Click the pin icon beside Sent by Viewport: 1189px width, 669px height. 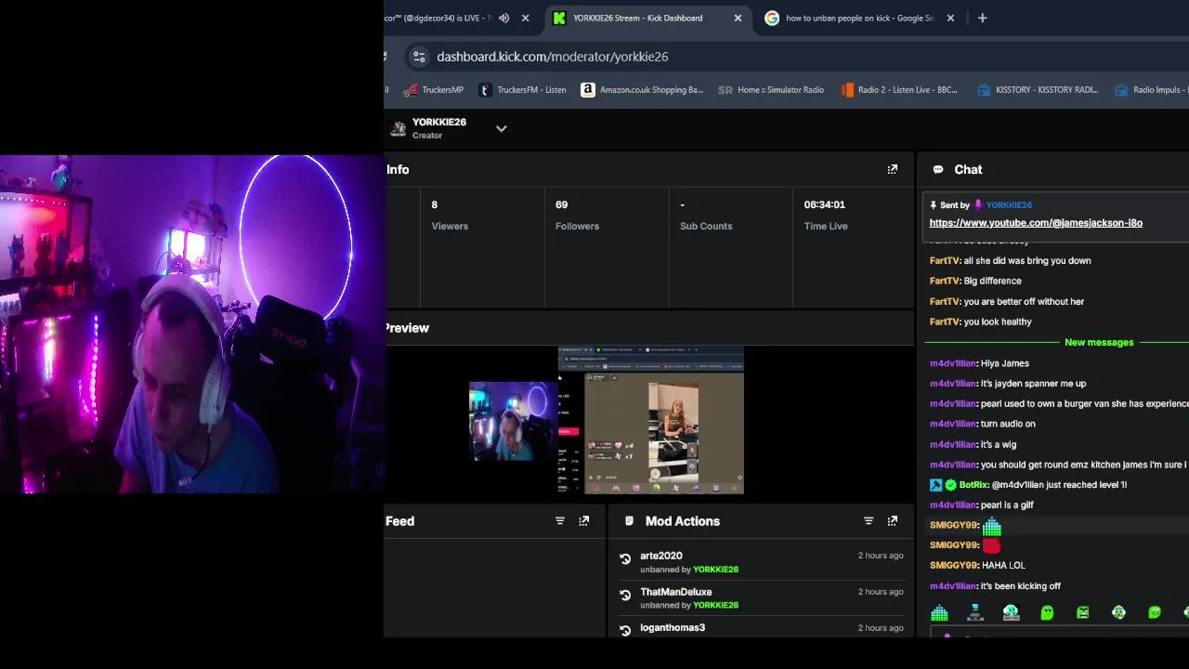[x=933, y=205]
